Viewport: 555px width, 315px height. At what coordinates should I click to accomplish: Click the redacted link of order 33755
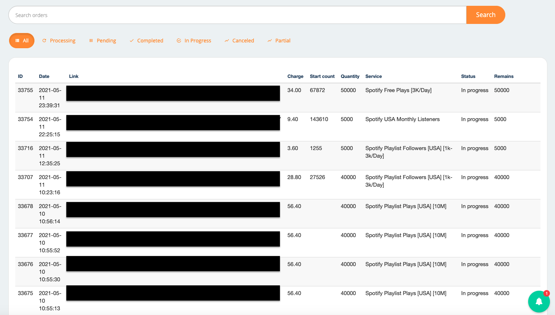173,93
